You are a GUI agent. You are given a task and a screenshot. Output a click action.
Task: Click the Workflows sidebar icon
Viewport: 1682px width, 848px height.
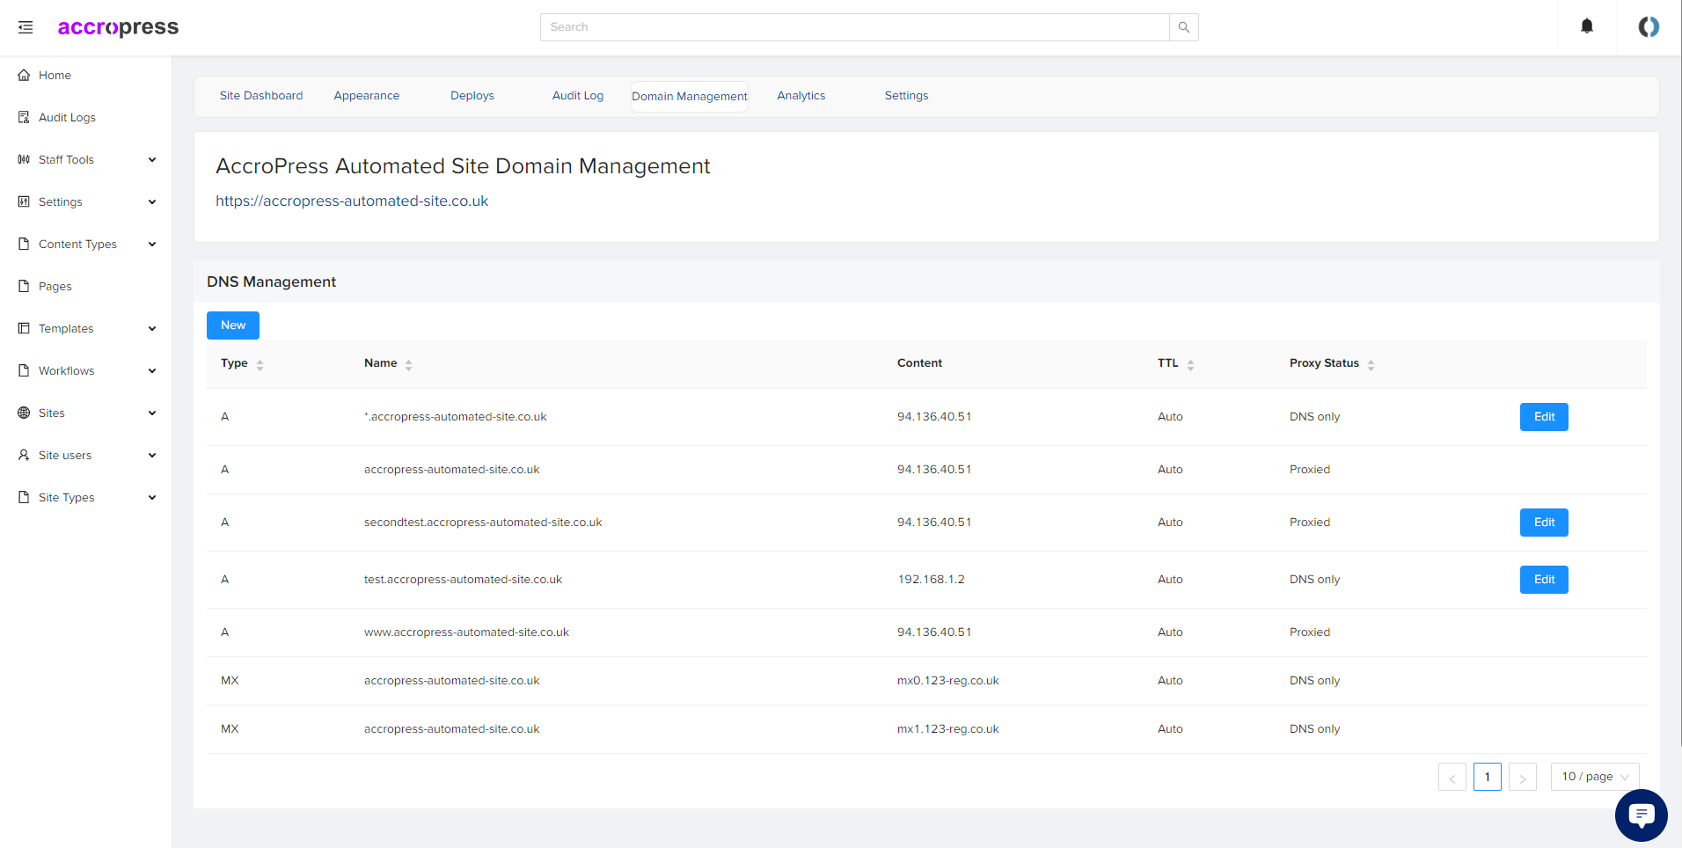24,370
